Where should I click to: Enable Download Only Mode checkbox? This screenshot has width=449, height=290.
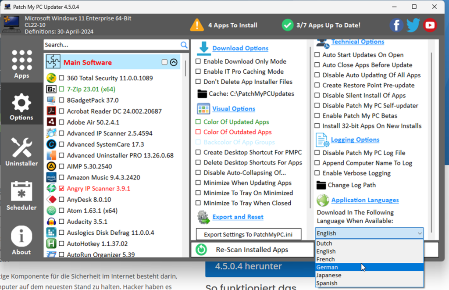point(198,61)
